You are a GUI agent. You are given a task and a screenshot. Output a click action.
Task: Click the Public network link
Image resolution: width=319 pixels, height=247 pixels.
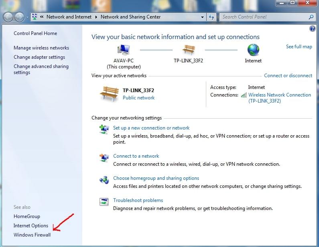(x=139, y=98)
